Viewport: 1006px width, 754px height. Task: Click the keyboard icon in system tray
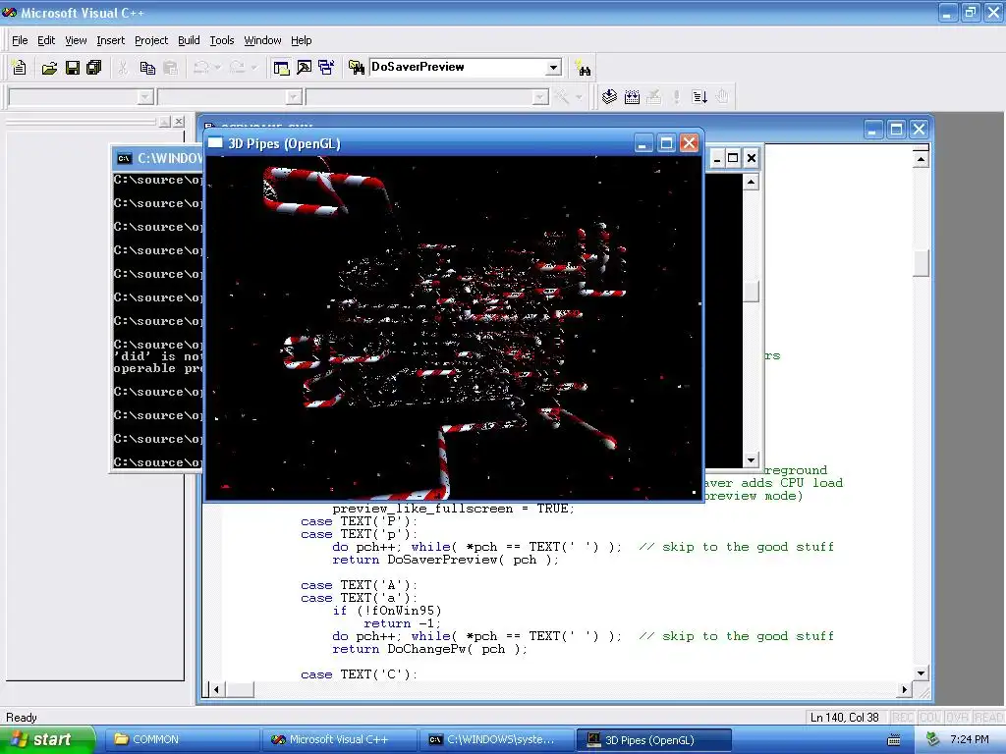[x=894, y=740]
